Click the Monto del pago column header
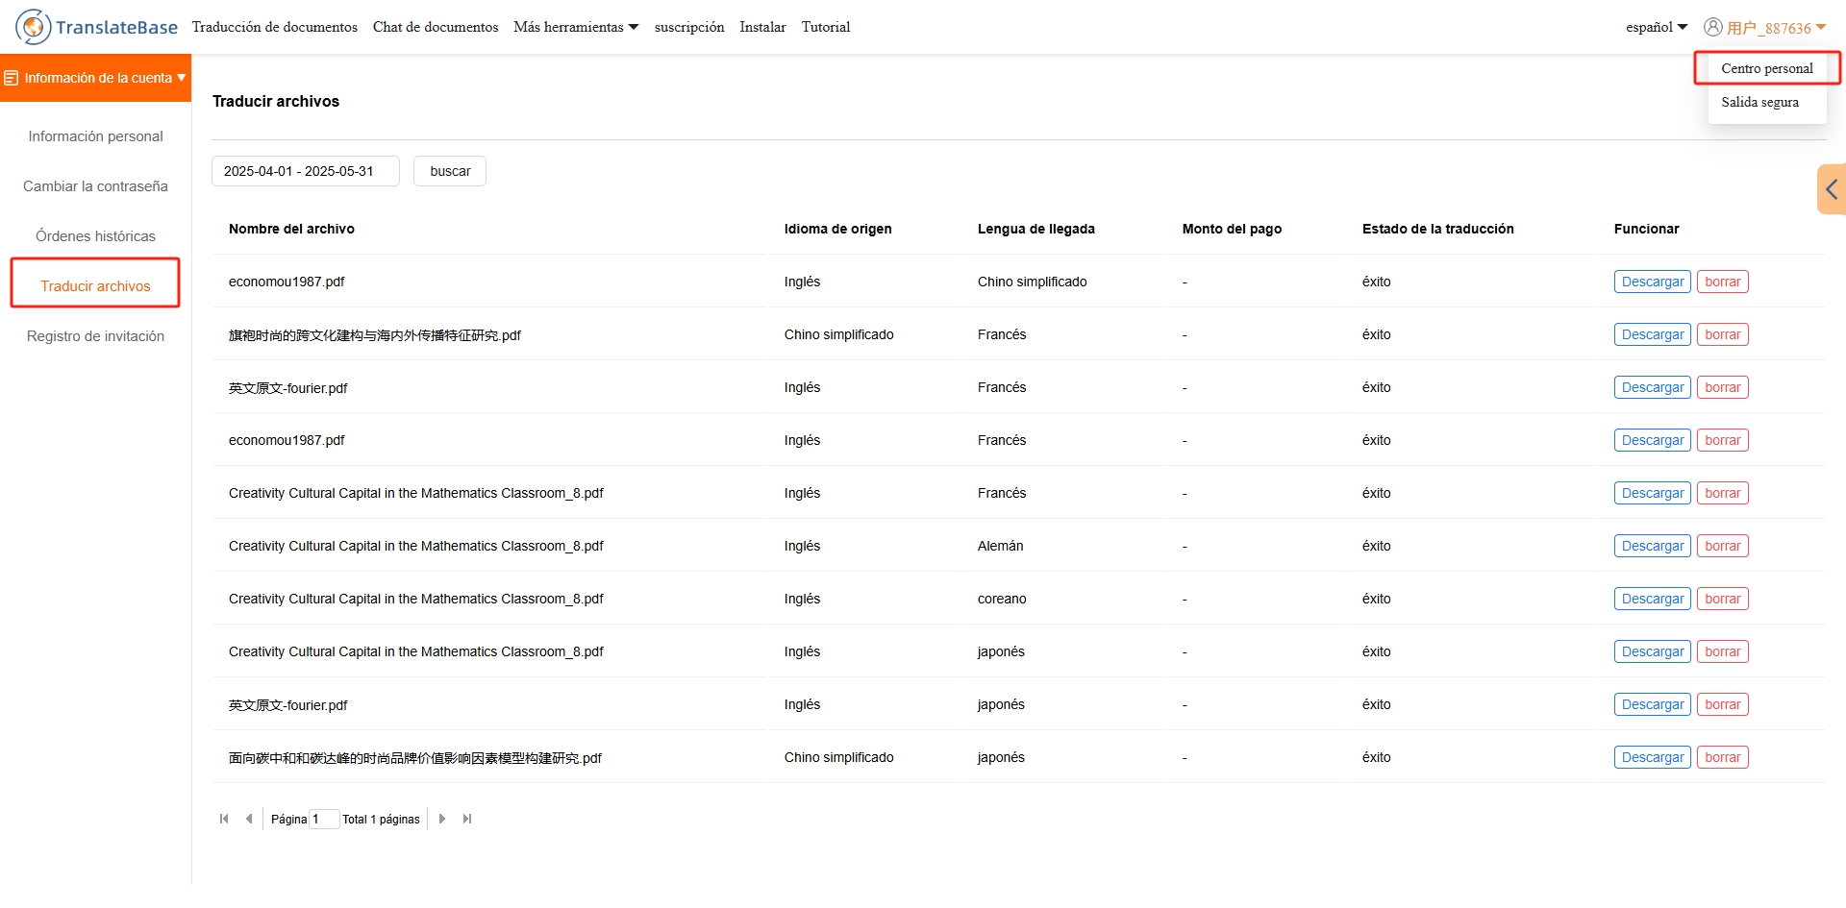This screenshot has height=908, width=1846. click(1232, 229)
